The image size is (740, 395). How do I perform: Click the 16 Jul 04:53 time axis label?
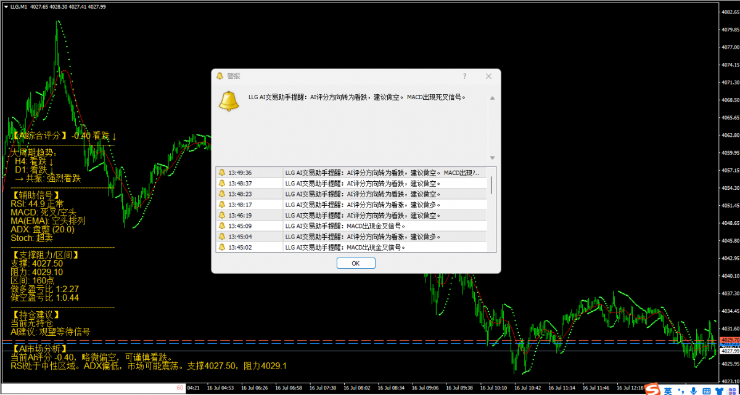click(x=220, y=388)
